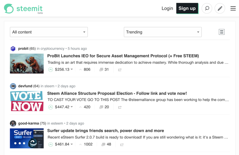Show voters list for 806 votes

coord(85,69)
